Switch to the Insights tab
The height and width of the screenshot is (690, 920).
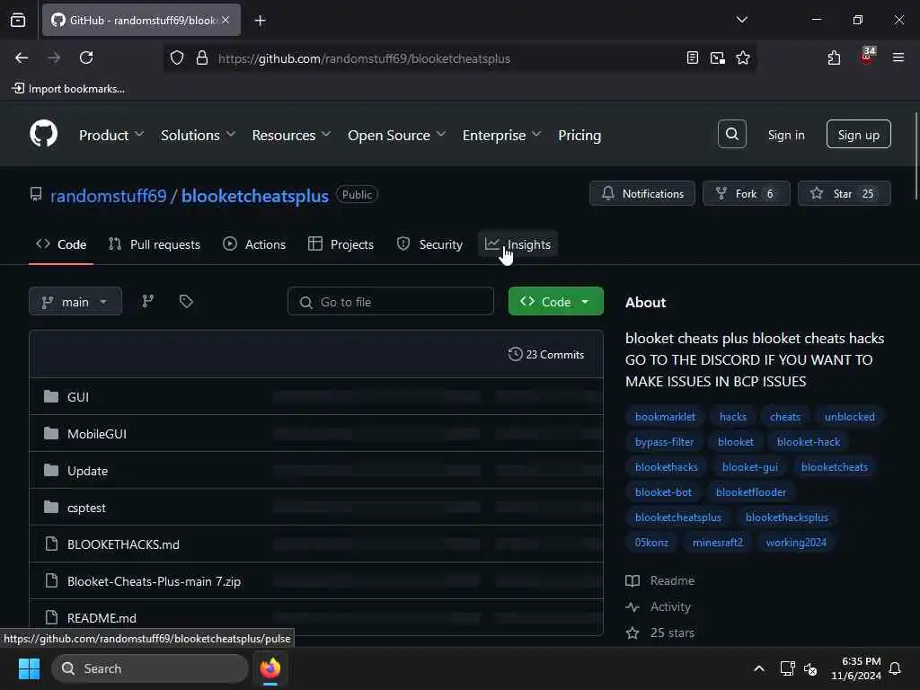(518, 244)
